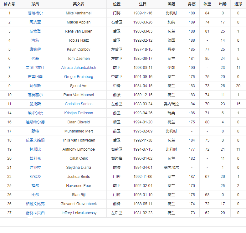Click player name 桑托斯
Screen dimensions: 246x233
[35, 104]
